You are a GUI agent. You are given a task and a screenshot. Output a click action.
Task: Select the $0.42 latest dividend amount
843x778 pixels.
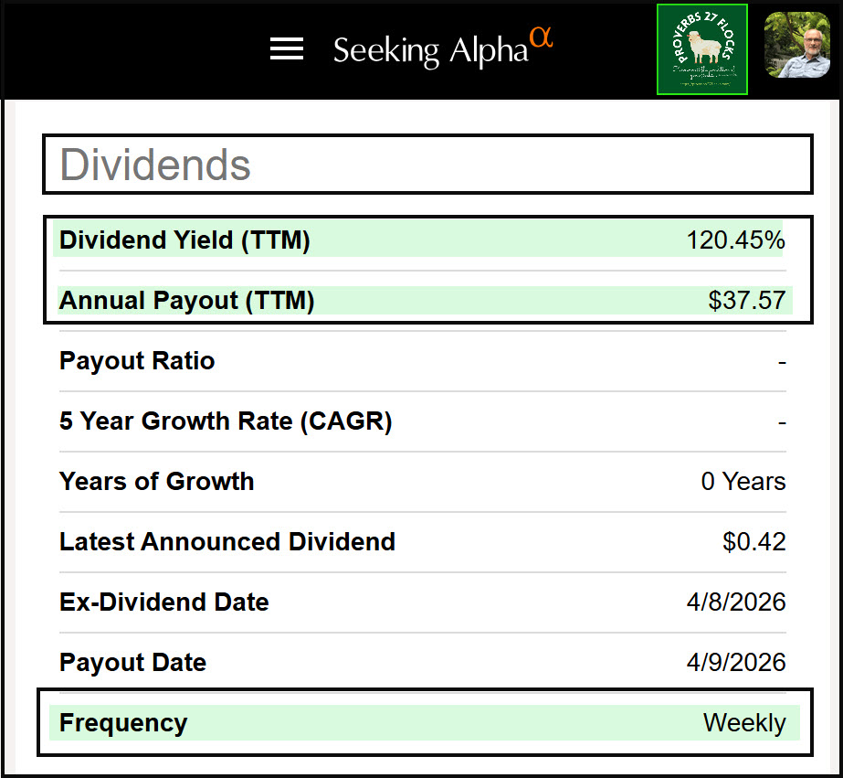753,542
